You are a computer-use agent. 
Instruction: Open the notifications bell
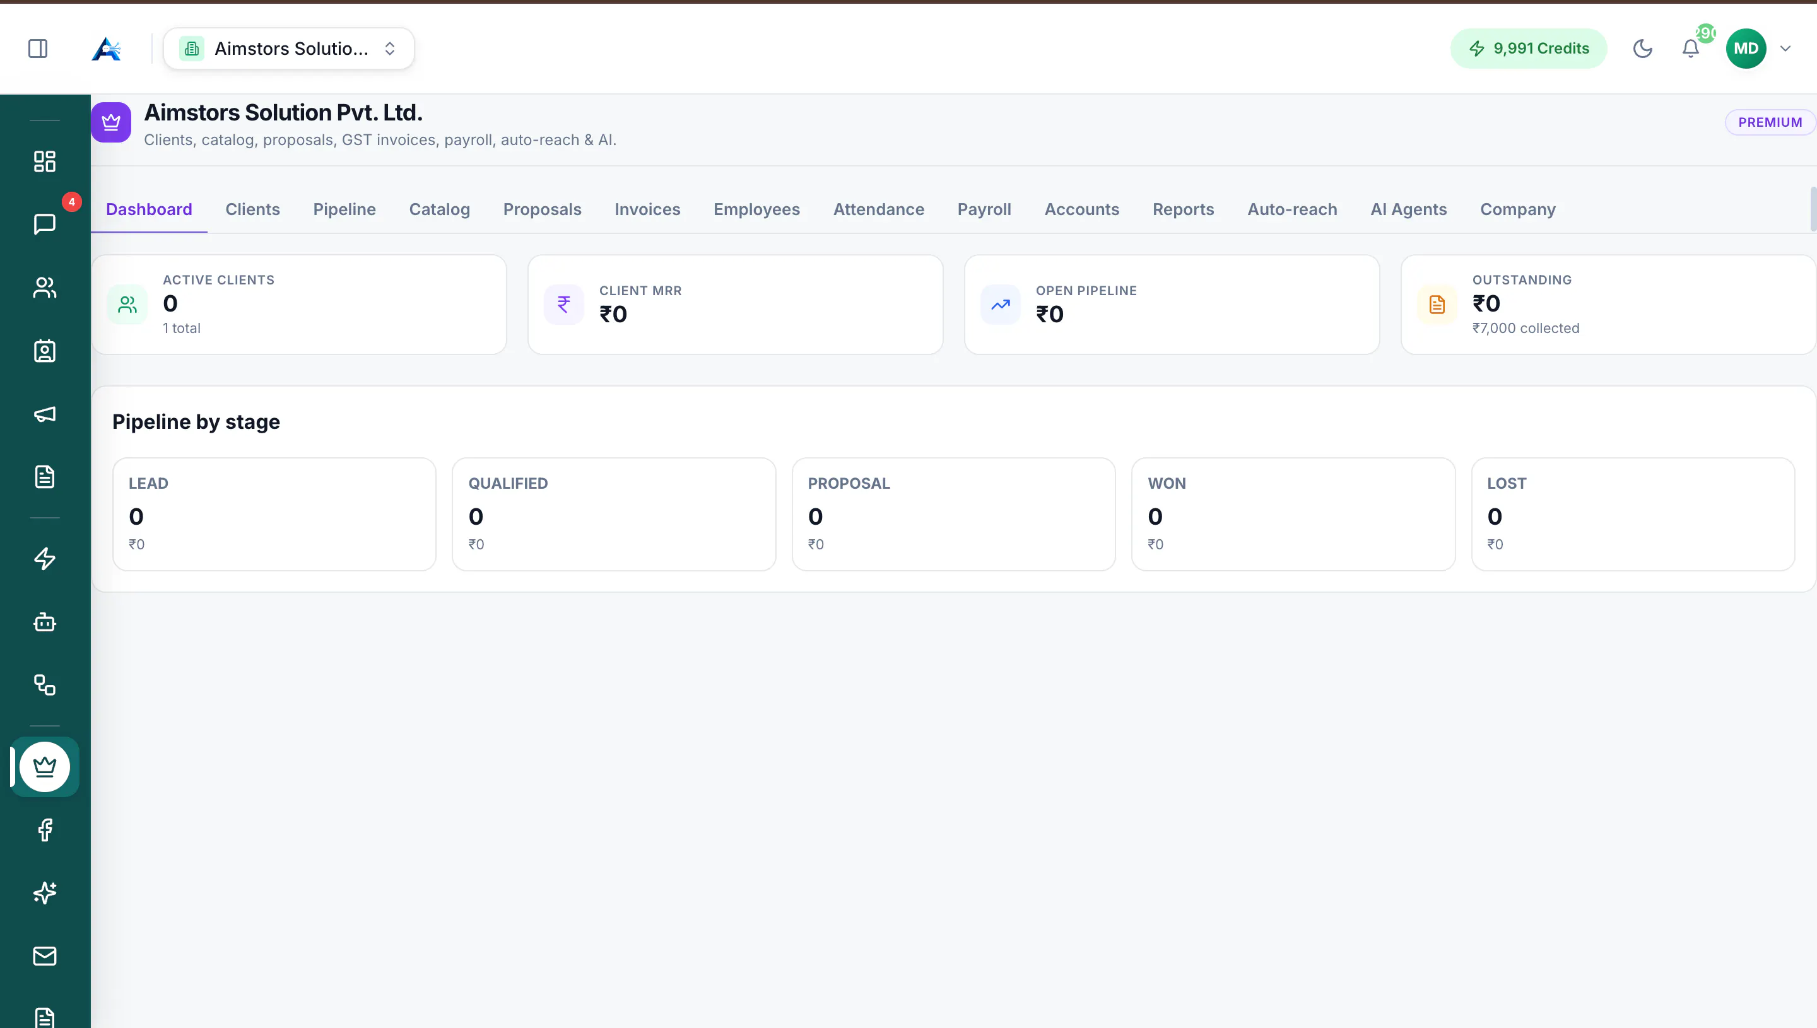(x=1691, y=49)
